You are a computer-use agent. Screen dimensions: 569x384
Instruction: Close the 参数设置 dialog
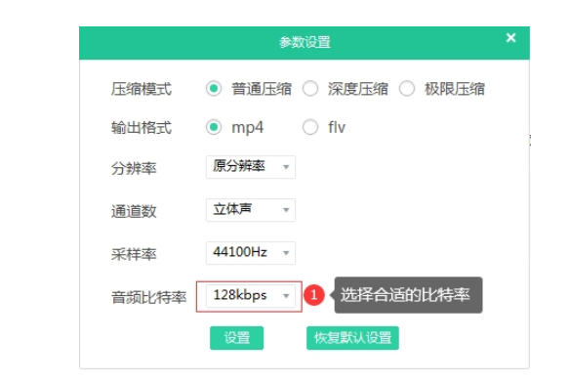511,38
